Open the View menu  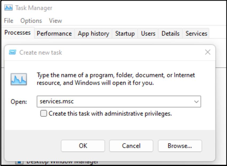pyautogui.click(x=56, y=21)
